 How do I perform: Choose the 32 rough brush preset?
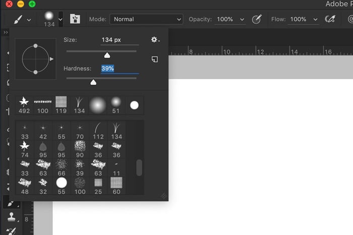coord(43,186)
